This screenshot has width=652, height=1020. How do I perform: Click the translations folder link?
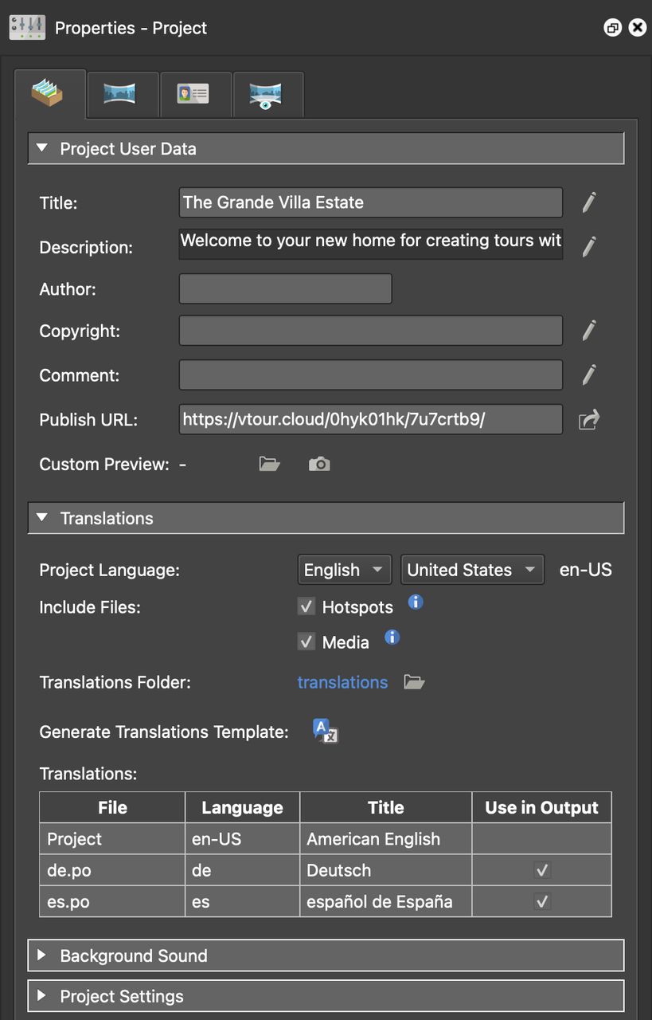342,682
